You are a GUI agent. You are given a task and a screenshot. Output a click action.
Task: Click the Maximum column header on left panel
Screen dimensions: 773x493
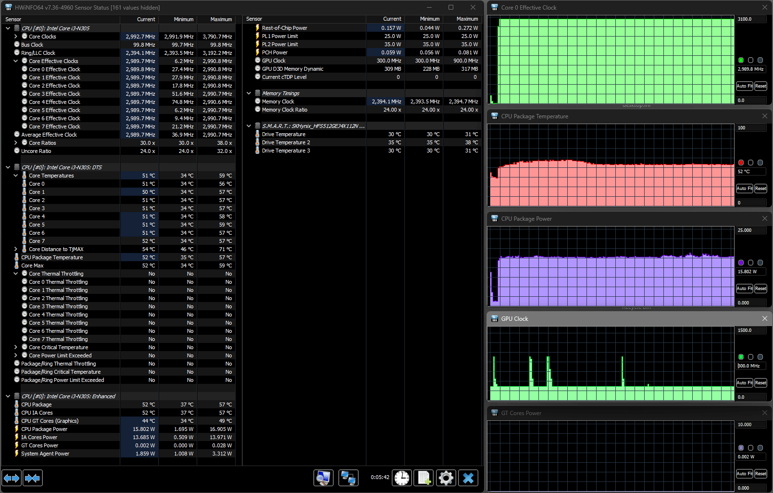(x=221, y=19)
